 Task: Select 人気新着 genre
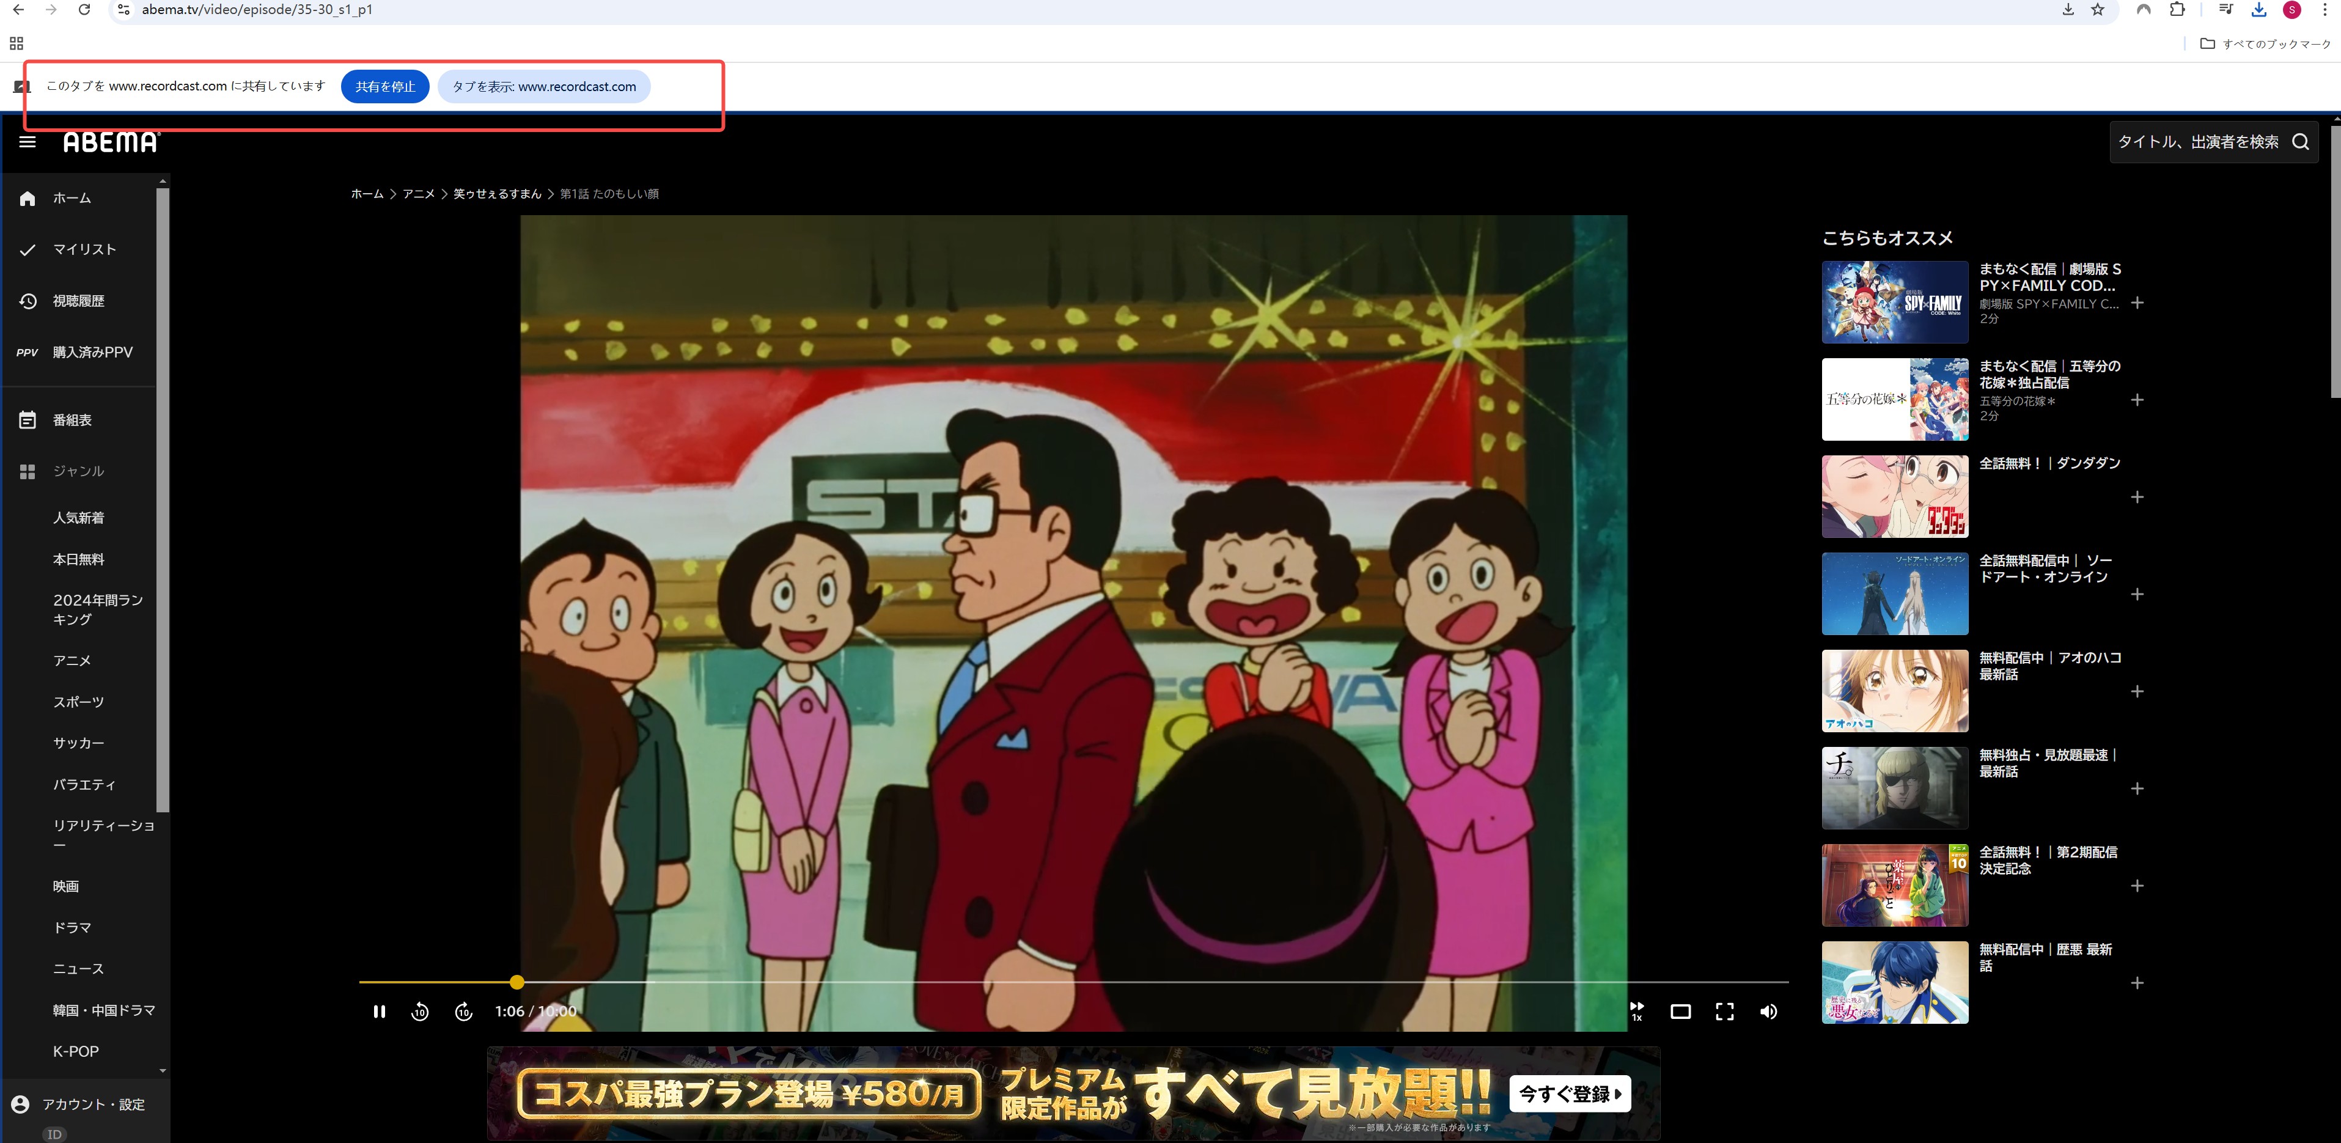click(78, 518)
